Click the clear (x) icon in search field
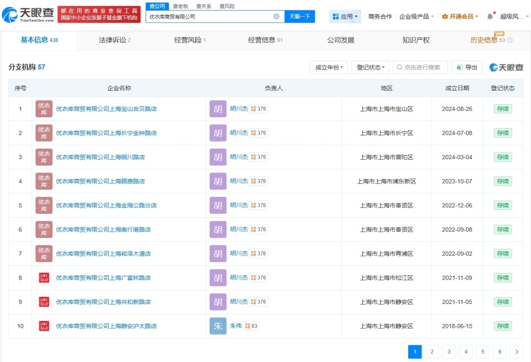The image size is (531, 362). coord(276,17)
